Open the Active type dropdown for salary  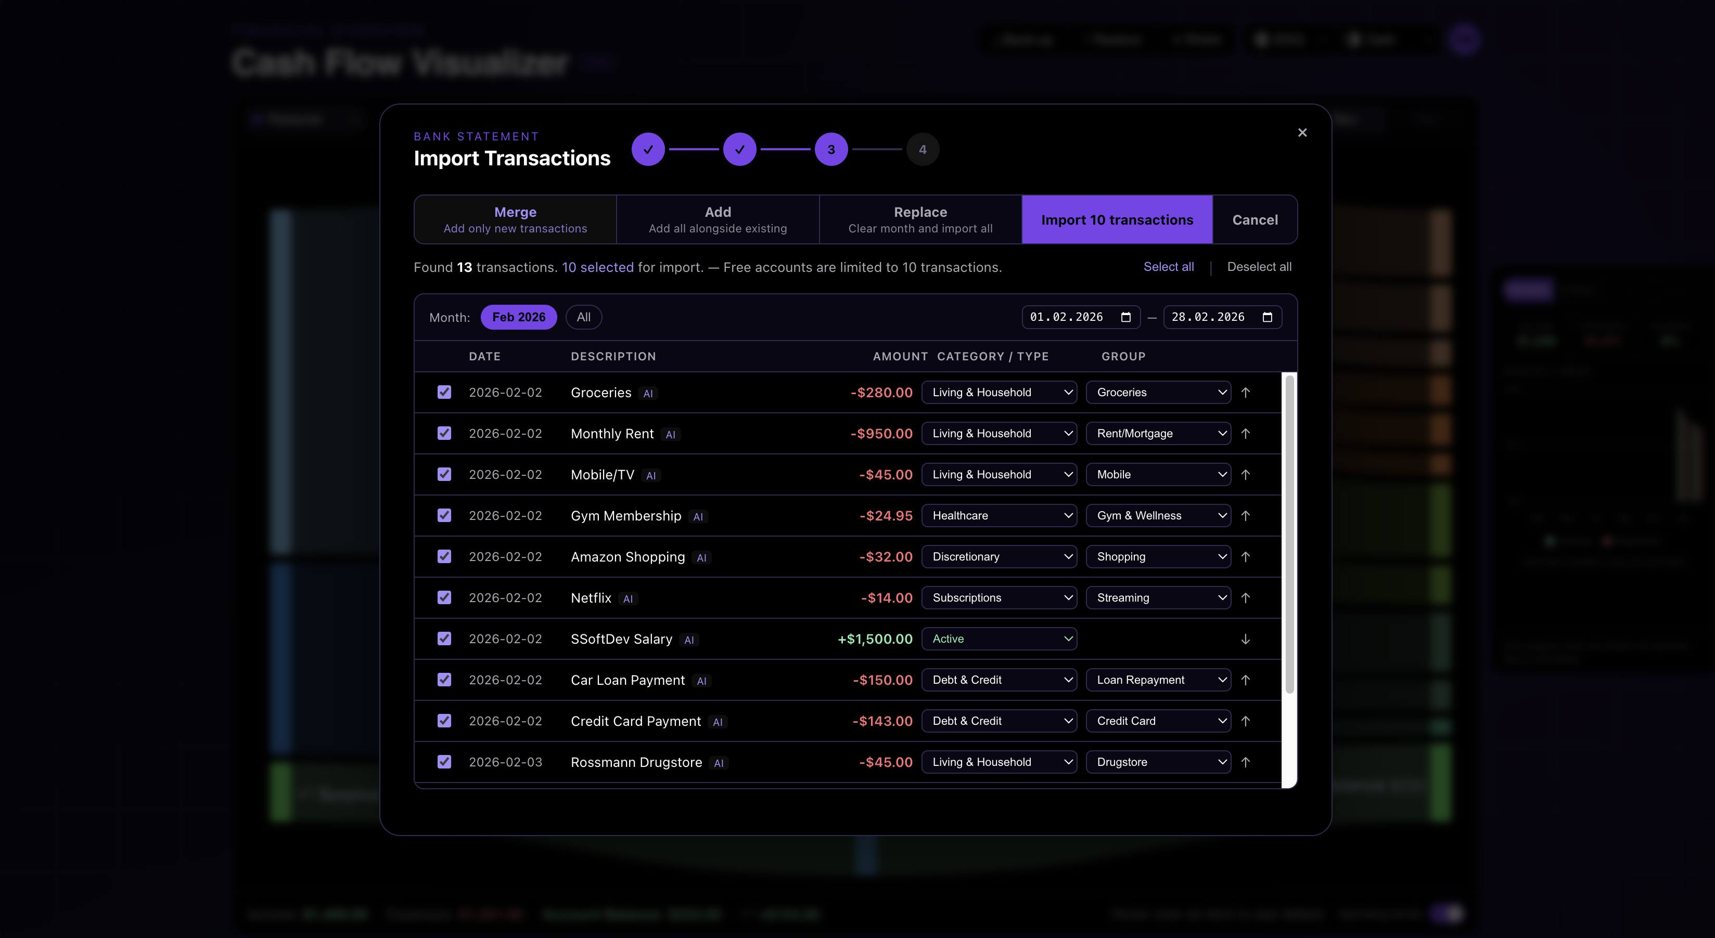pos(999,639)
